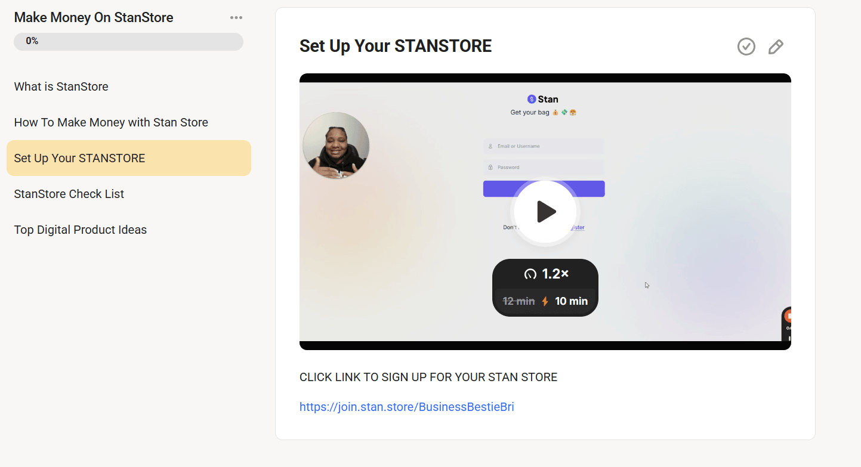The height and width of the screenshot is (467, 861).
Task: Click the 0% course progress bar
Action: 128,41
